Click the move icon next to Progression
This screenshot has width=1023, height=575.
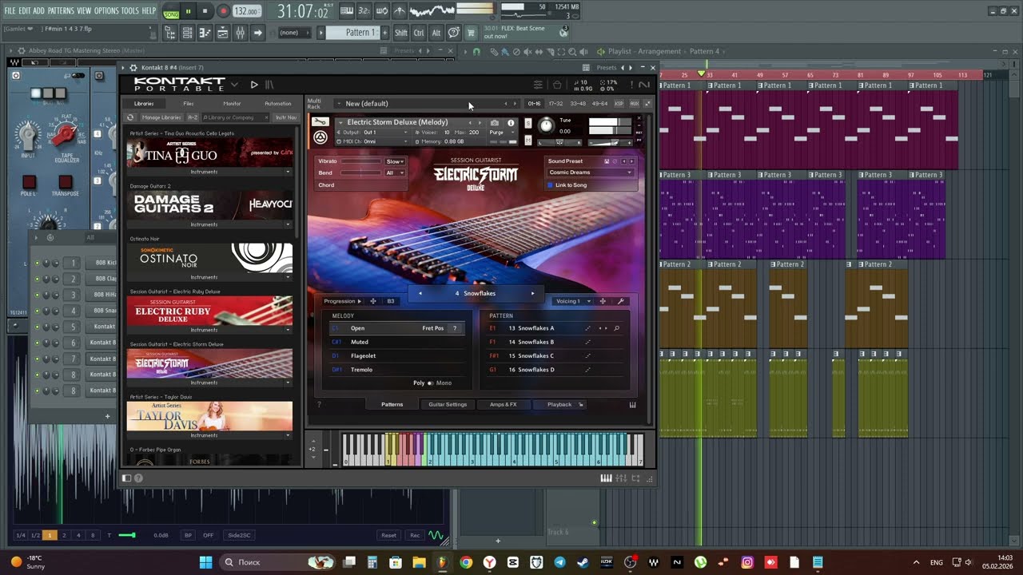pyautogui.click(x=373, y=301)
